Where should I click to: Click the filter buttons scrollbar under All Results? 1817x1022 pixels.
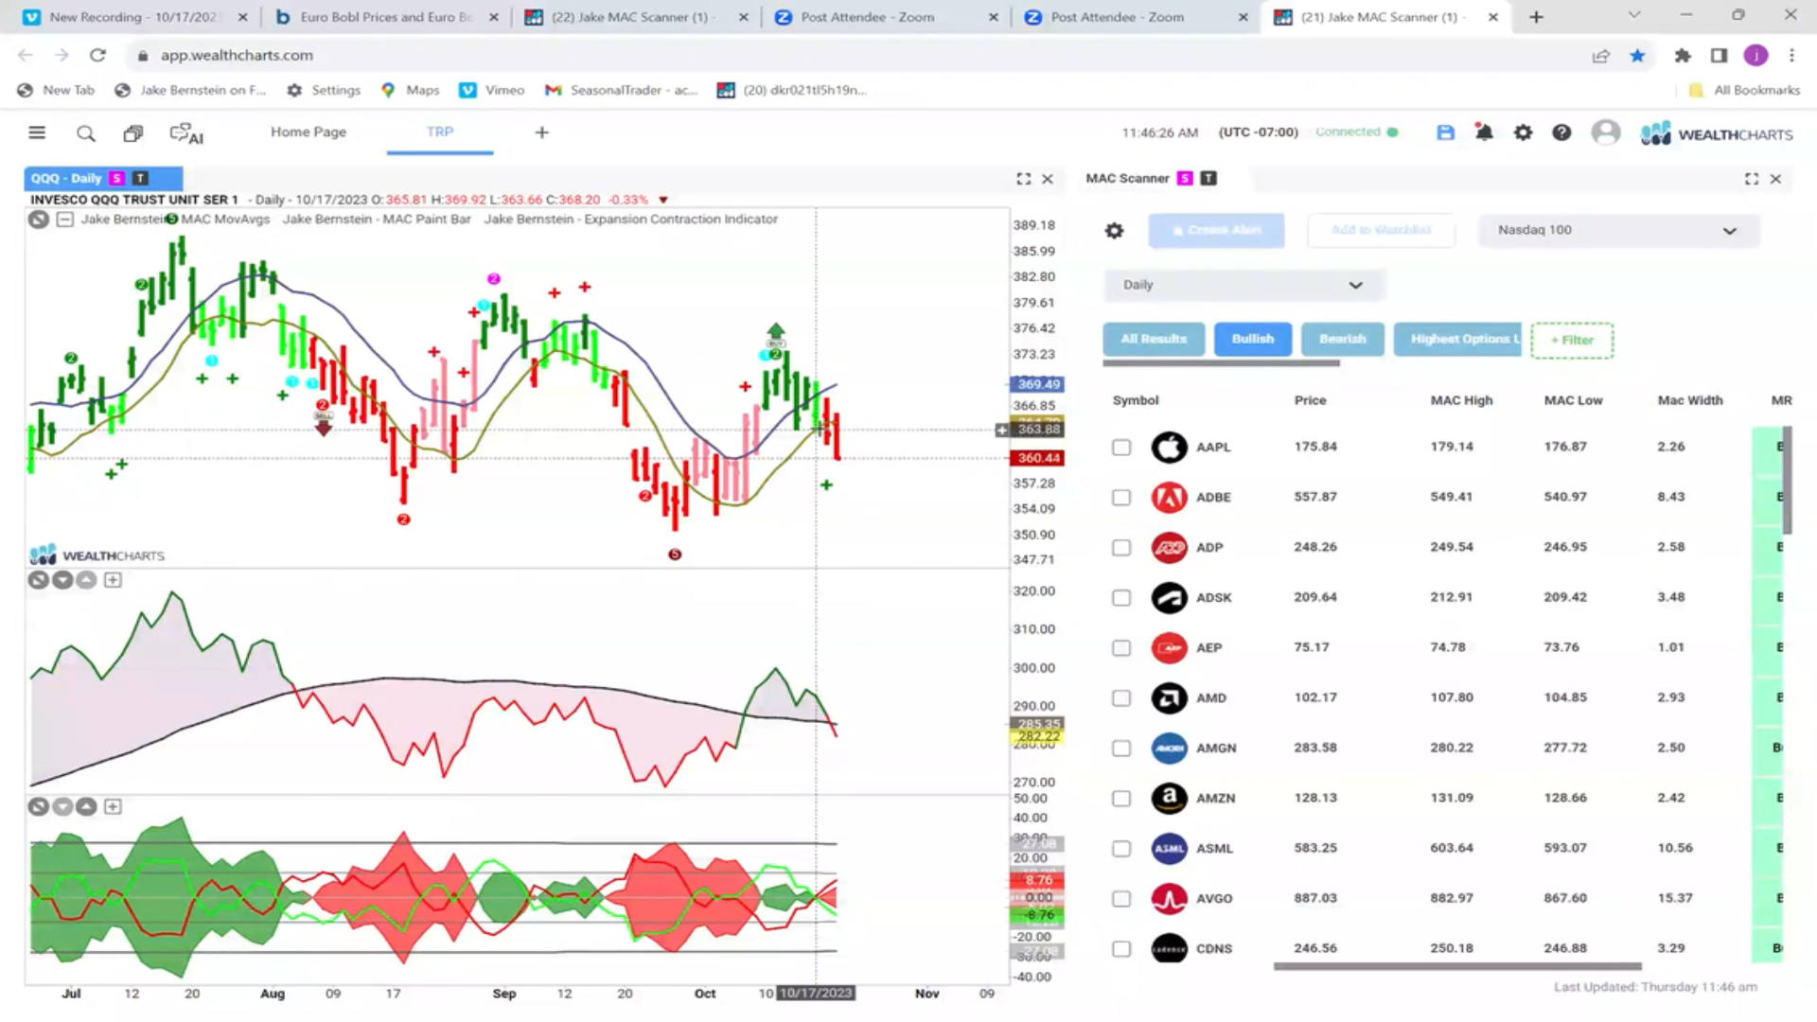pyautogui.click(x=1221, y=362)
